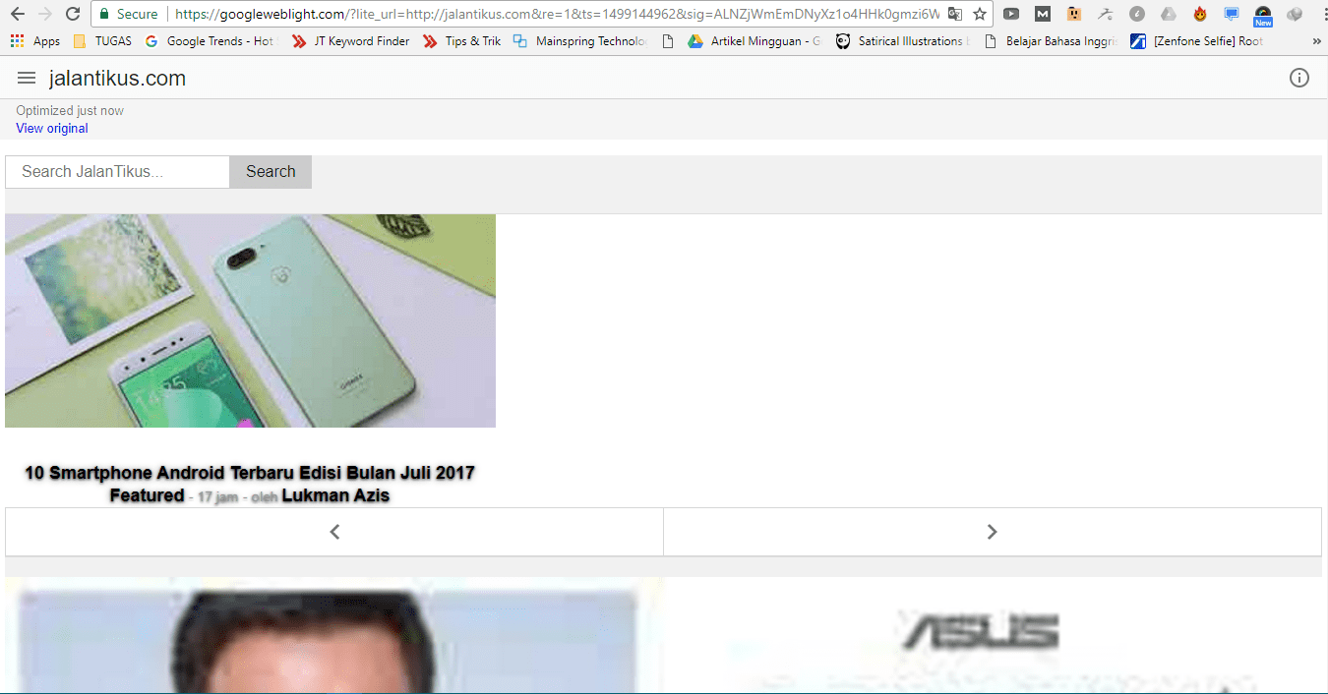Open the dark M-logo extension
The width and height of the screenshot is (1328, 694).
coord(1043,14)
